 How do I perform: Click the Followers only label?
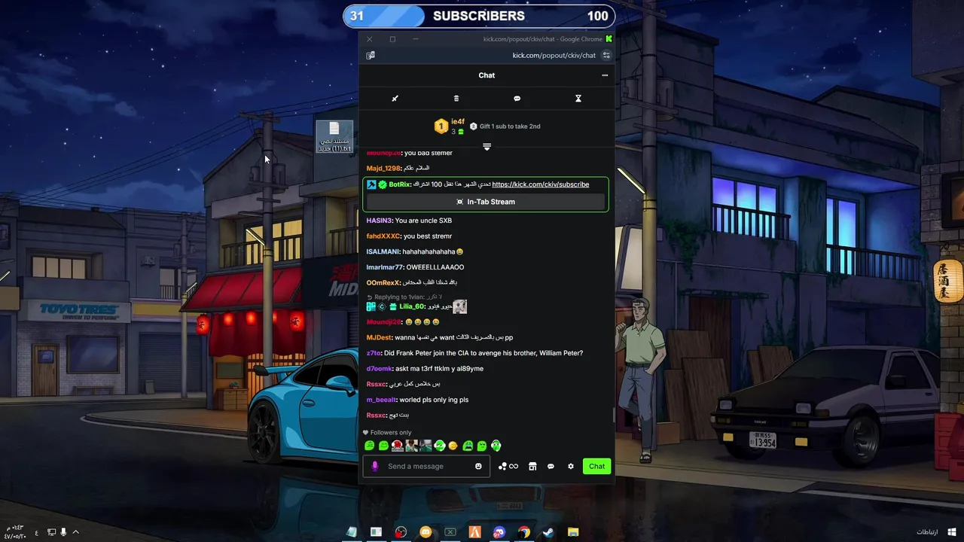point(391,433)
